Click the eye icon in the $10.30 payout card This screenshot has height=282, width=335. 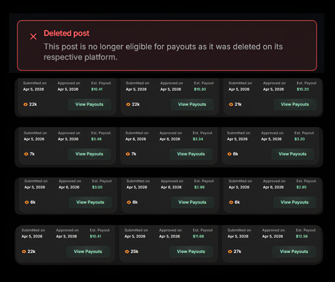click(x=128, y=104)
